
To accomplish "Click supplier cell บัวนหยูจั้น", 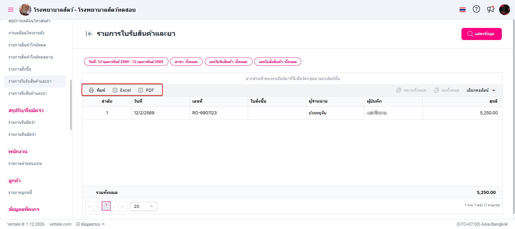I will point(335,113).
